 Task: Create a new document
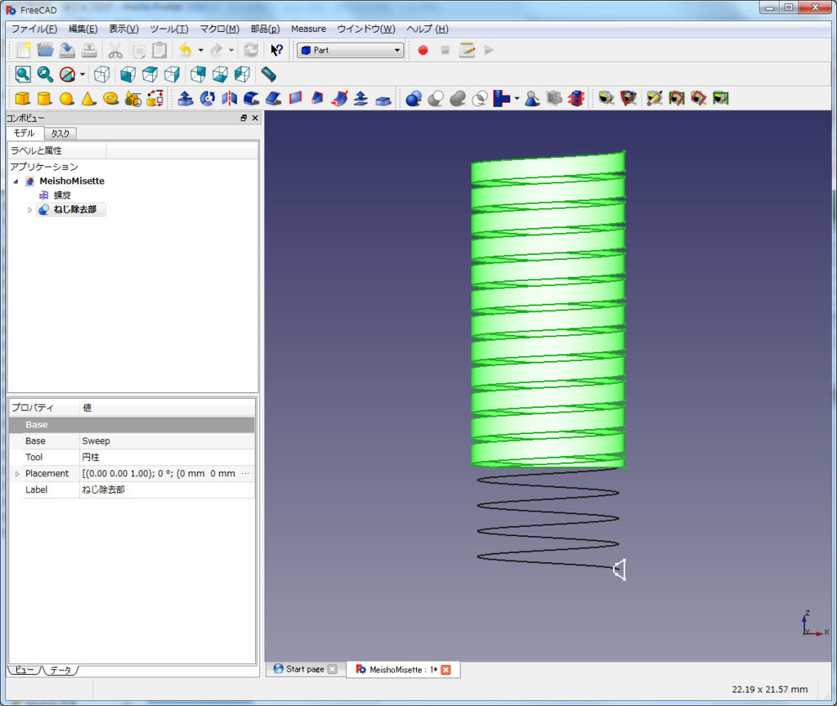tap(23, 50)
